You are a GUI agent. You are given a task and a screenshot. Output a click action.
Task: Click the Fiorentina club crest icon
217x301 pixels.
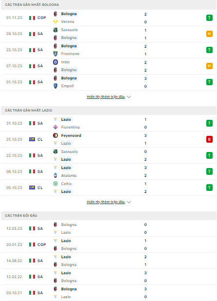(55, 127)
